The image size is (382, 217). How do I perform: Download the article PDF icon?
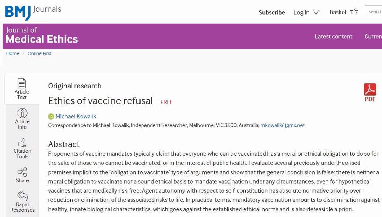point(370,89)
